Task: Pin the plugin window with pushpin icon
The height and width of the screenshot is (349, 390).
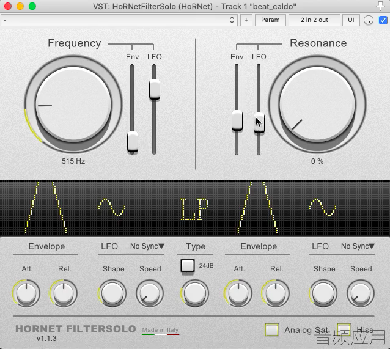Action: [x=380, y=6]
